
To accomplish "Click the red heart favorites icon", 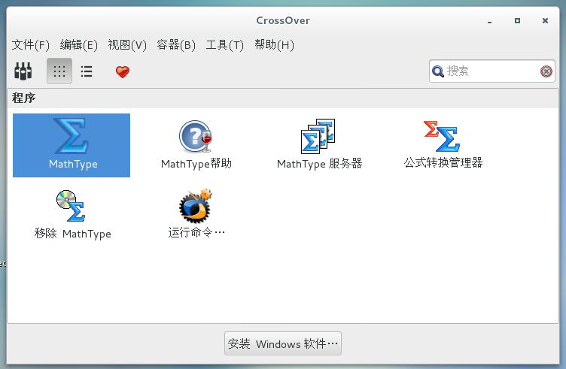I will click(123, 71).
